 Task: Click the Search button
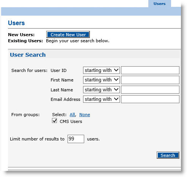(x=168, y=155)
